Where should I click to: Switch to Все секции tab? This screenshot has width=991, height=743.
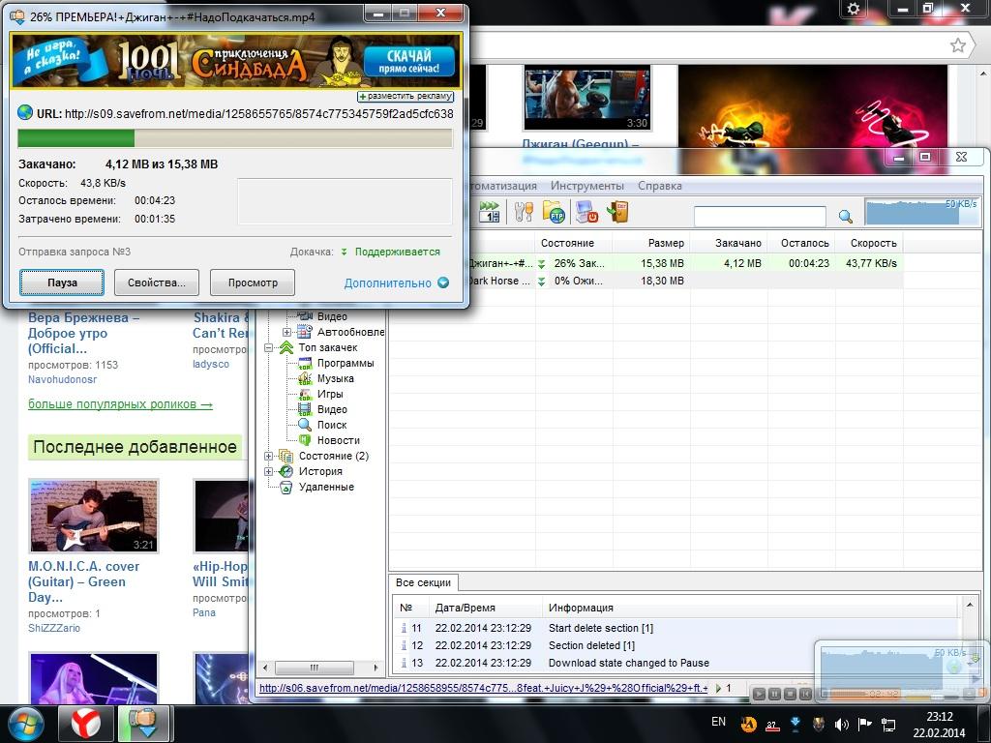tap(424, 582)
